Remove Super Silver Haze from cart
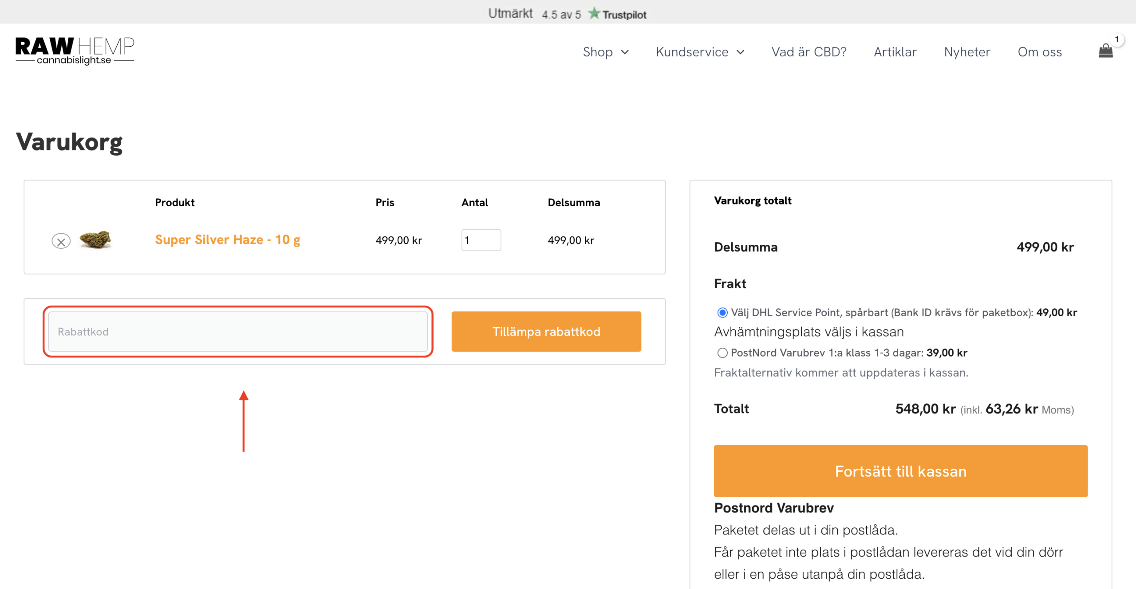This screenshot has height=589, width=1136. click(61, 241)
